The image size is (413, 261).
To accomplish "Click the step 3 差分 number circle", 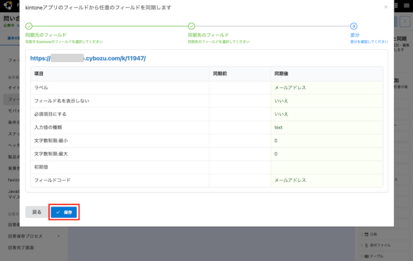I will tap(354, 26).
